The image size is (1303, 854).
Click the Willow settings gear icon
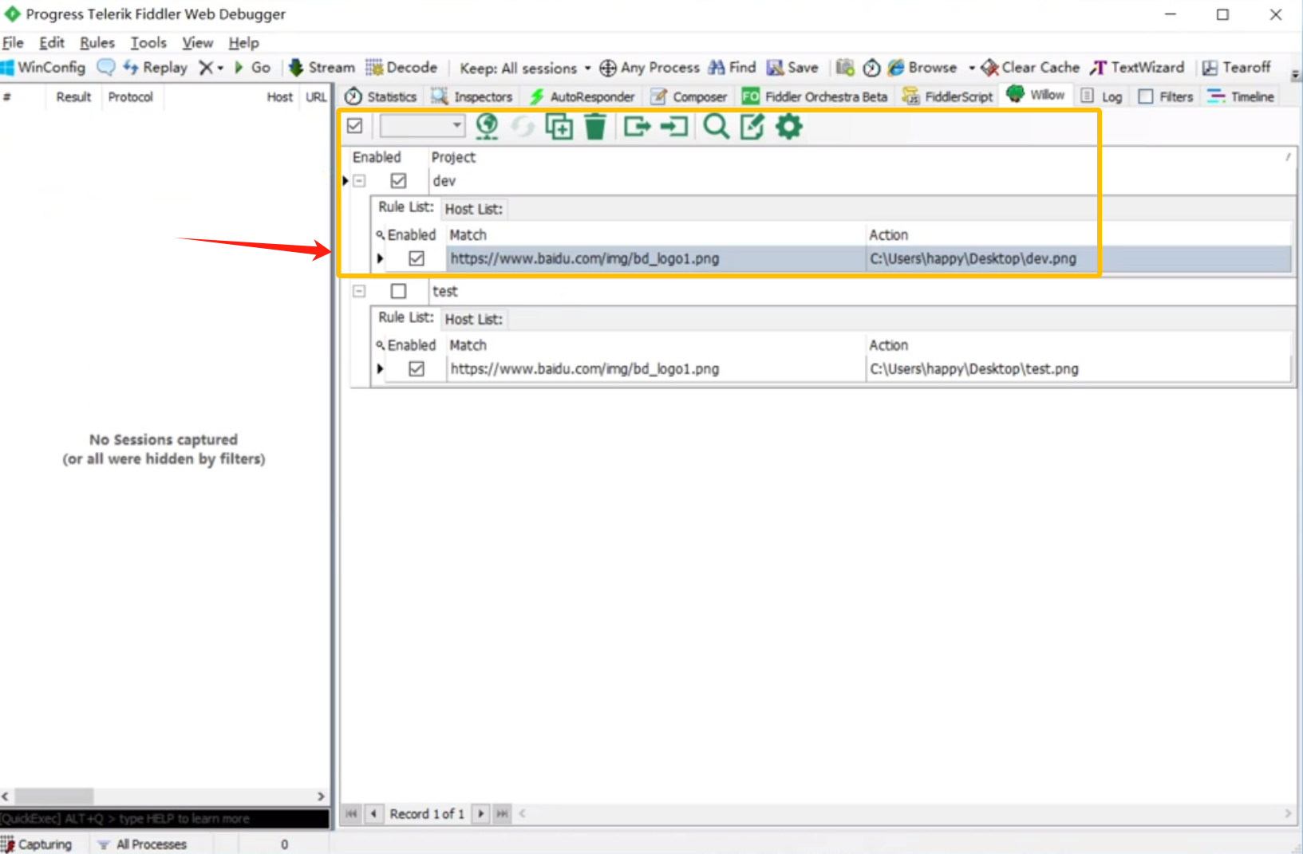tap(788, 126)
